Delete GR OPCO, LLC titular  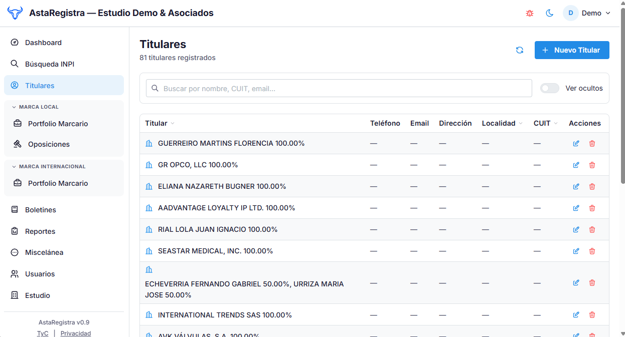point(592,165)
